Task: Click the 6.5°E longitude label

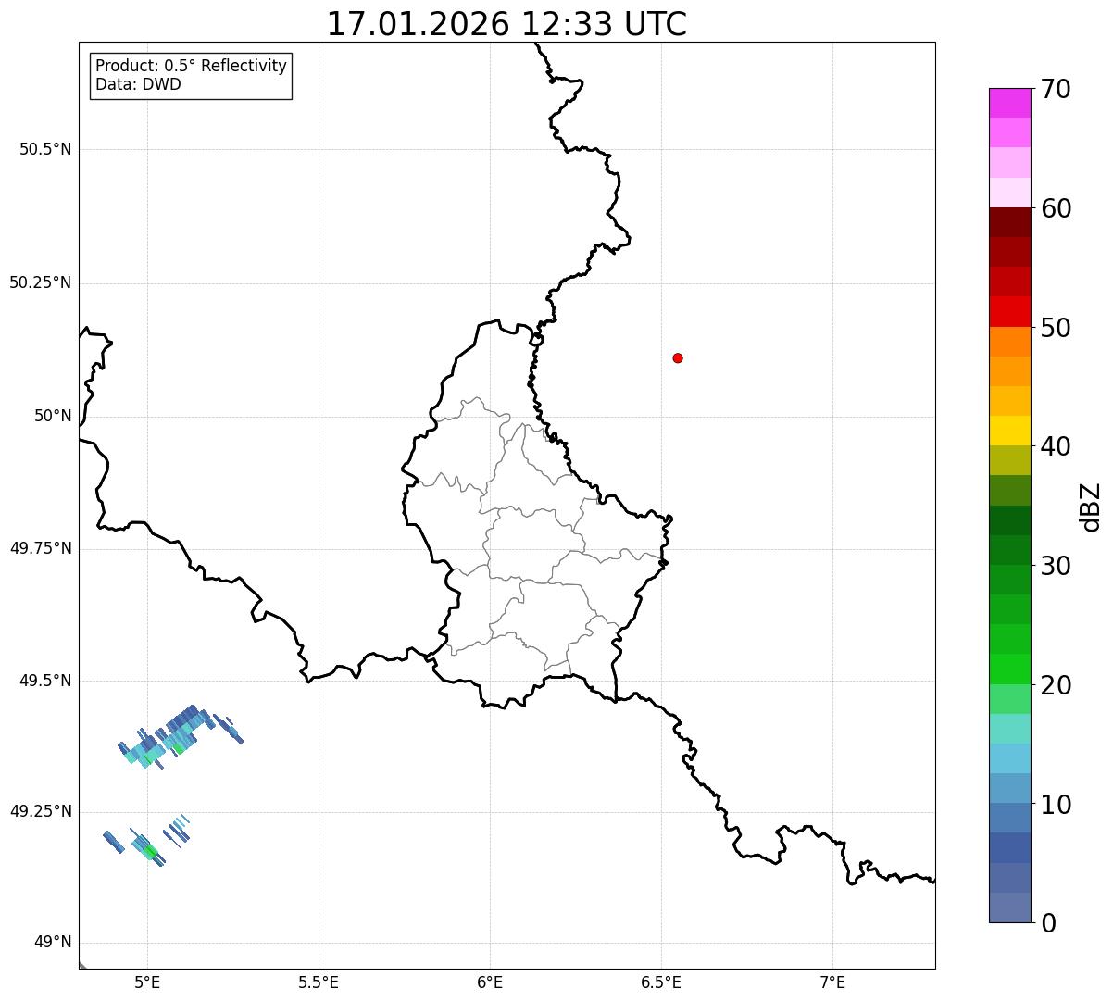Action: pos(661,982)
